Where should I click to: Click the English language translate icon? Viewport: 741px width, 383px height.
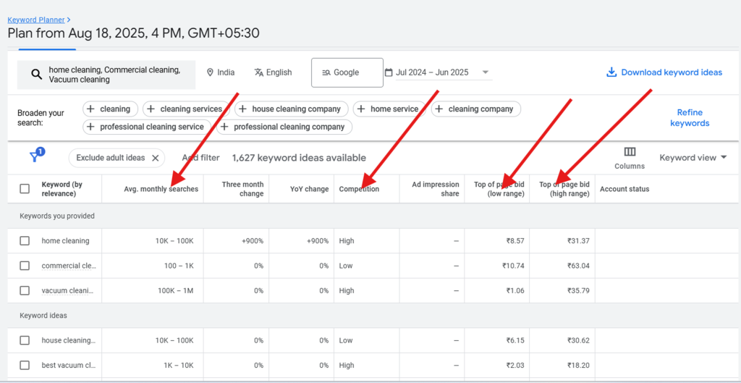[x=258, y=72]
